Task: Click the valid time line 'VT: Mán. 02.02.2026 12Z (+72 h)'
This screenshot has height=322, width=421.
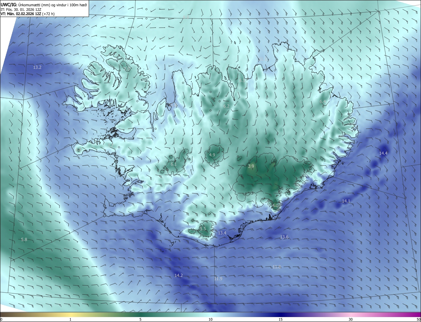Action: coord(28,14)
